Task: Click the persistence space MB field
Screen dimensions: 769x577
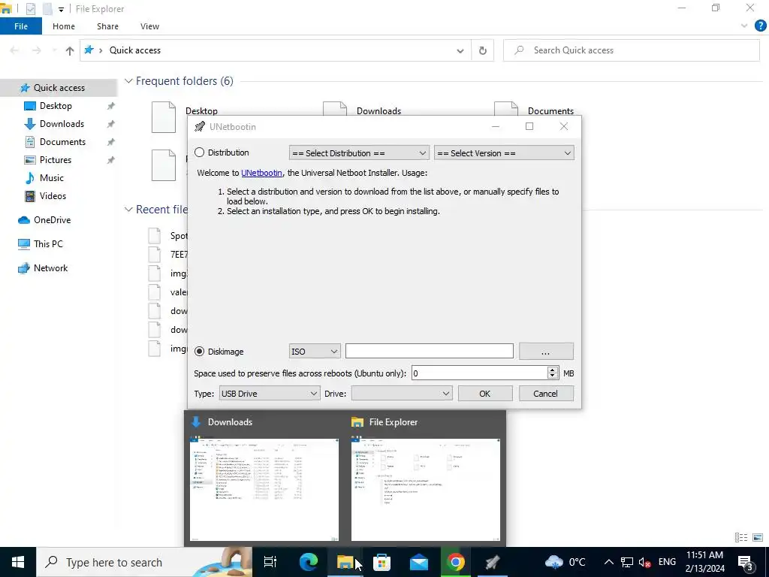Action: click(479, 373)
